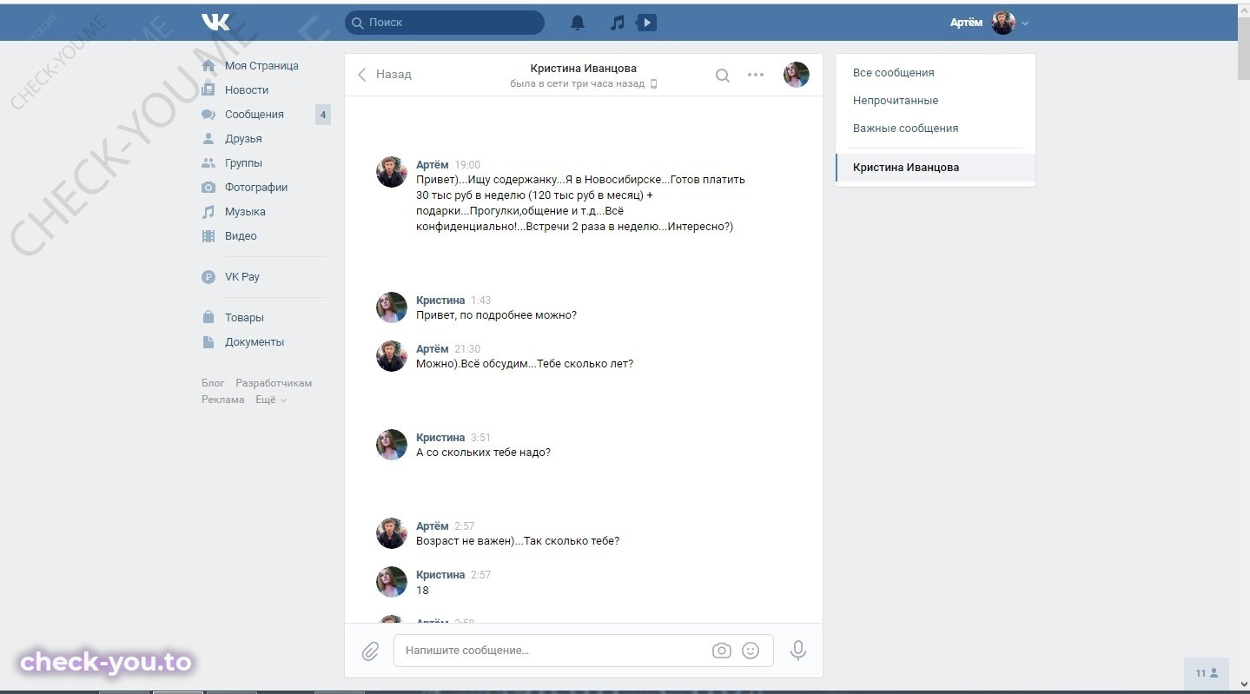Open the emoji smiley picker
Screen dimensions: 1250x694
tap(751, 651)
